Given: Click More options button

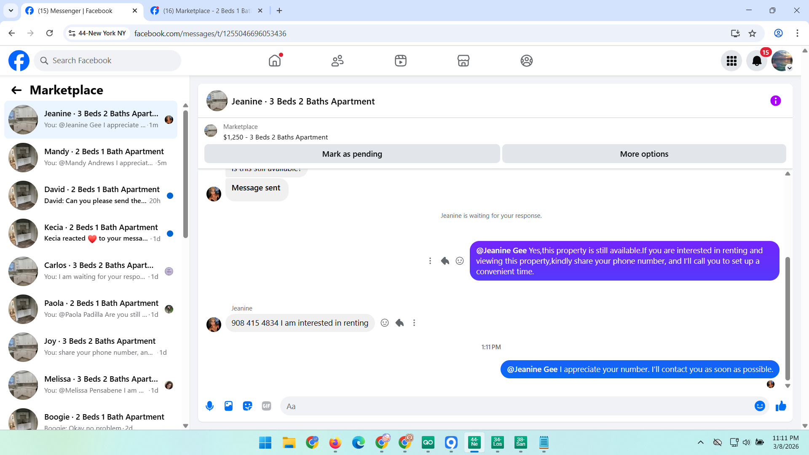Looking at the screenshot, I should (x=644, y=154).
